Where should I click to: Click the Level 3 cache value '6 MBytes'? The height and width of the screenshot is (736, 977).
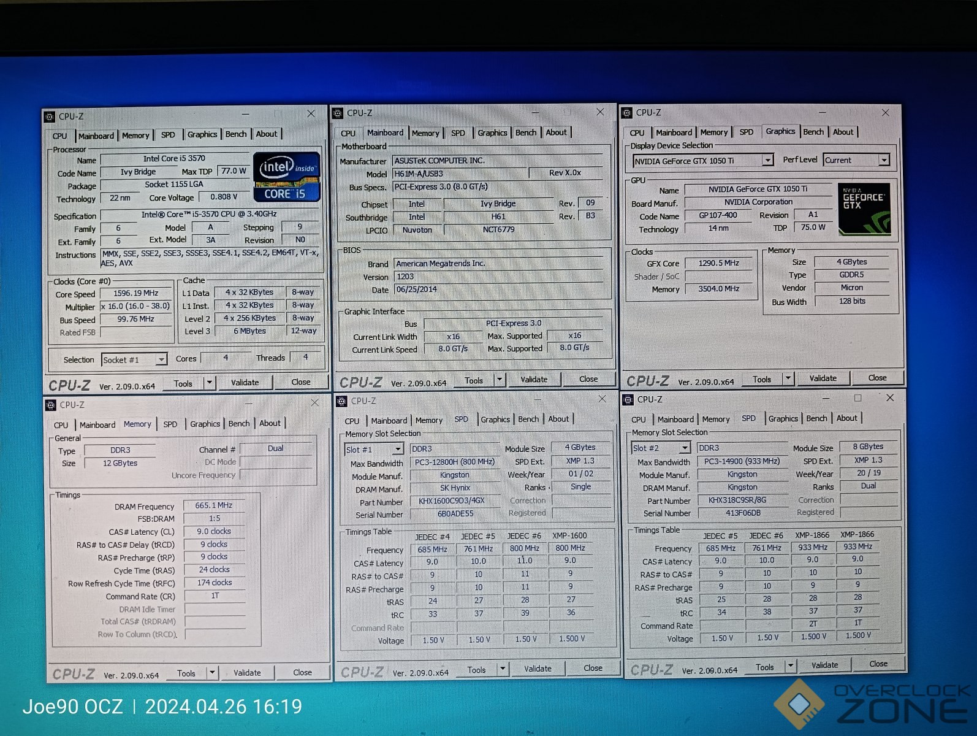250,331
